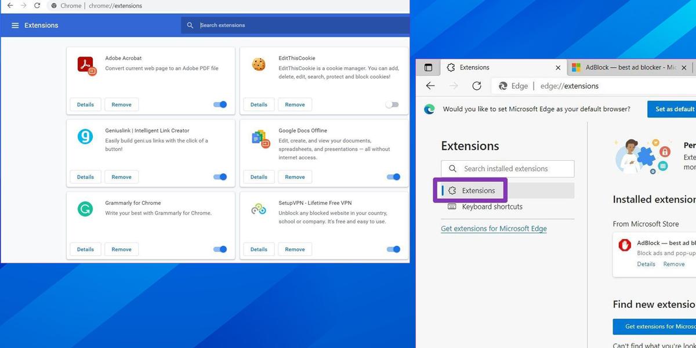Click Chrome's forward arrow button
The image size is (696, 348).
tap(23, 5)
